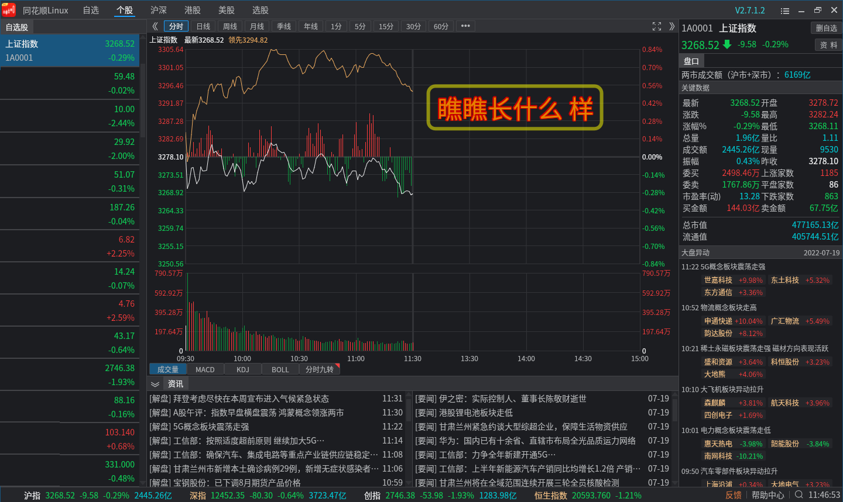Screen dimensions: 843x502
Task: Select the 分时 intraday chart period
Action: [x=176, y=26]
